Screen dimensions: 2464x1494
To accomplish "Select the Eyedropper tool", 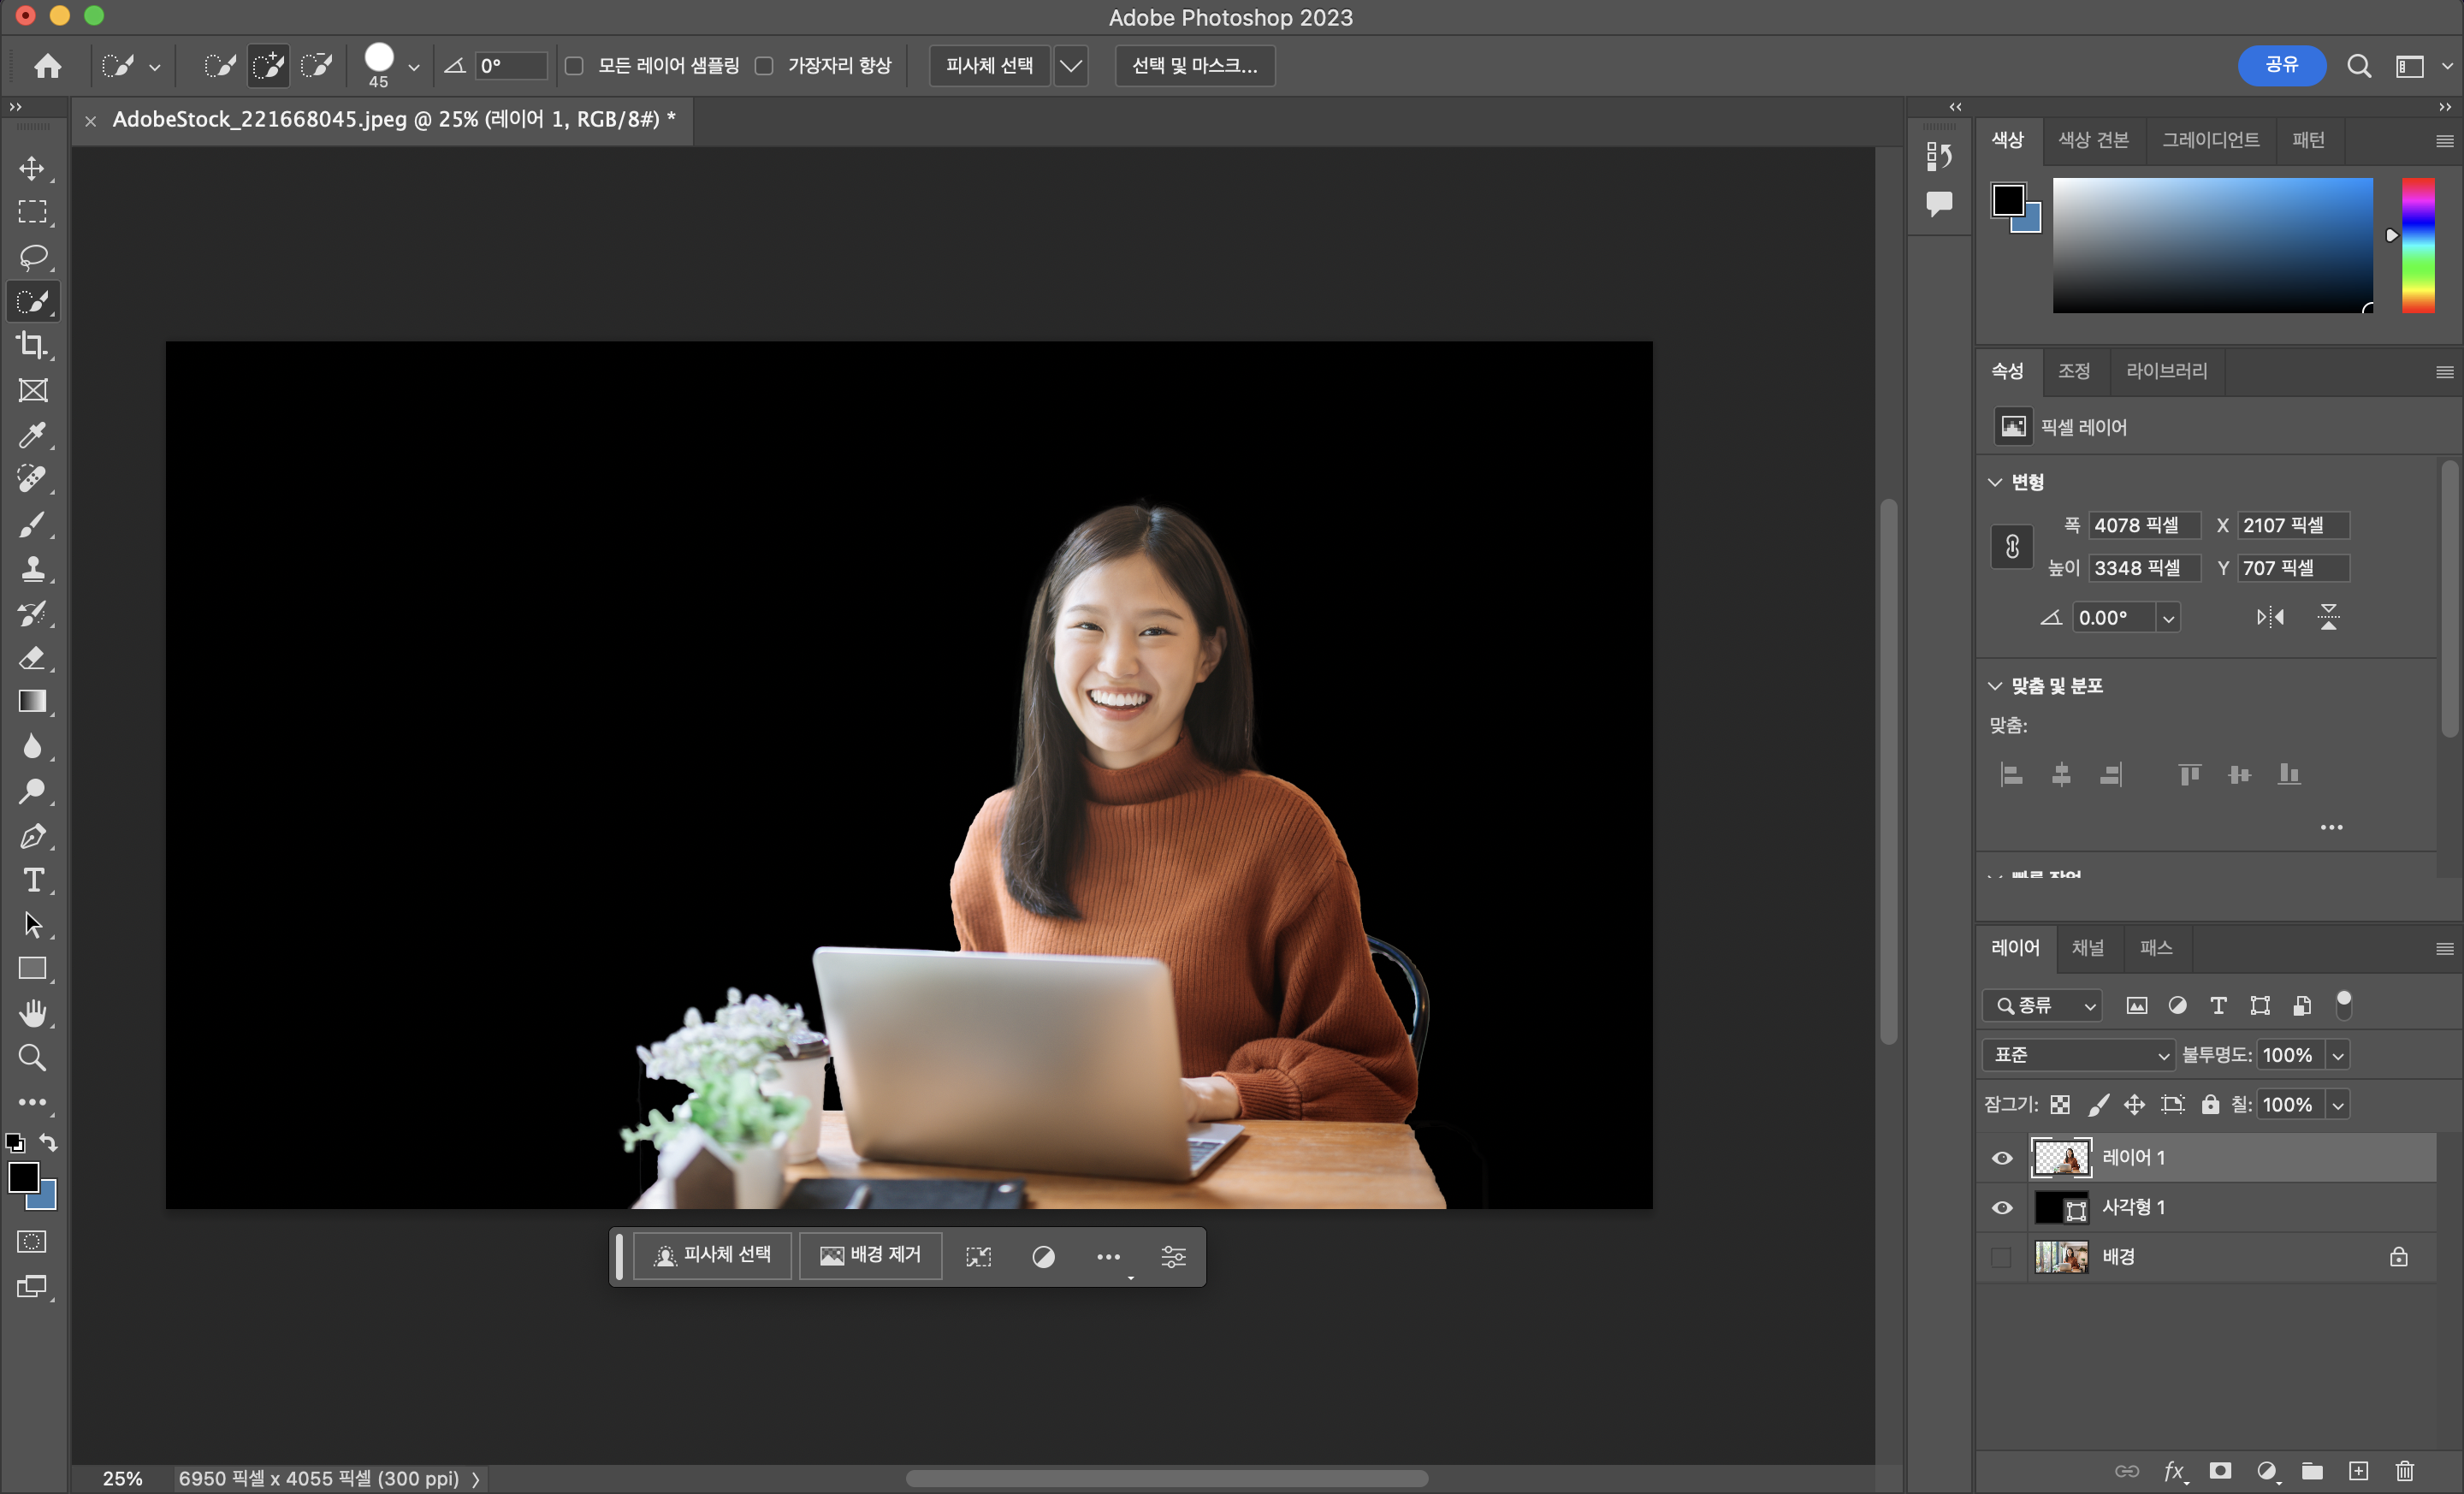I will pos(32,435).
